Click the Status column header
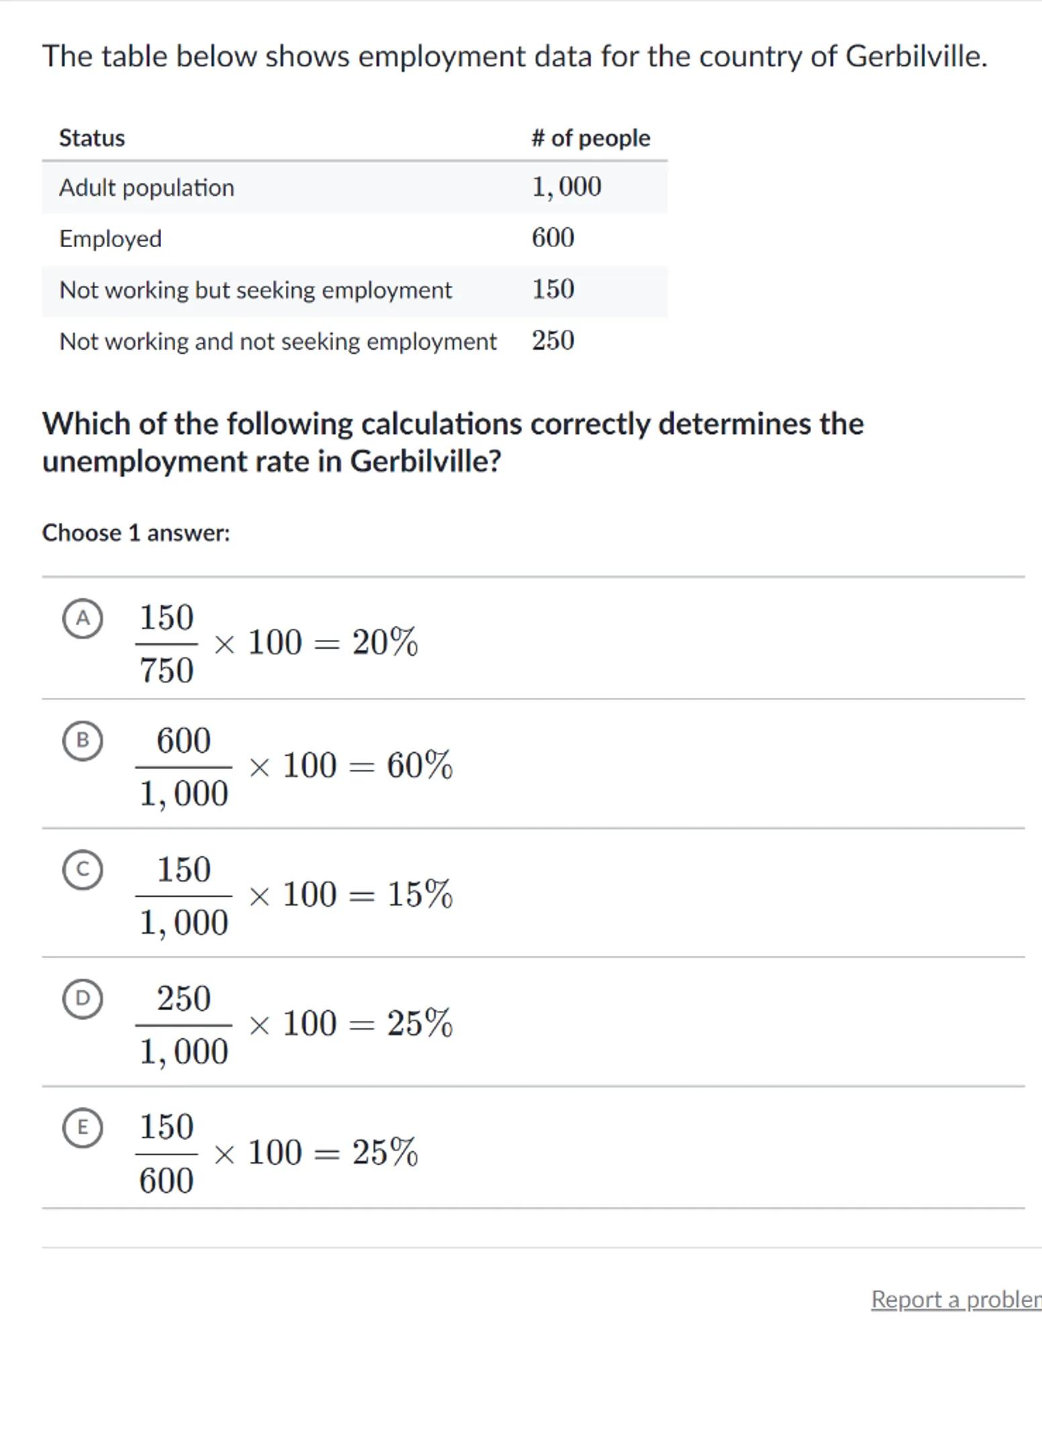Screen dimensions: 1042x1444 pos(92,138)
